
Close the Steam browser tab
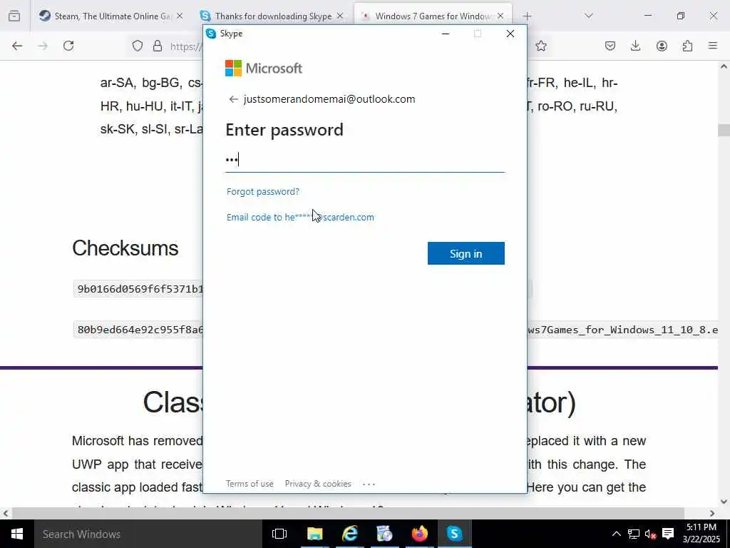[180, 16]
